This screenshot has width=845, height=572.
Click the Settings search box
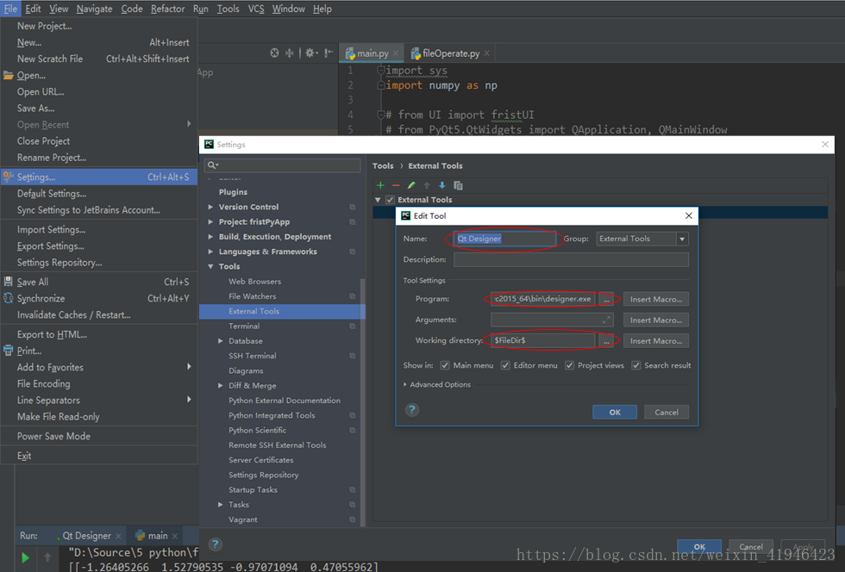tap(283, 165)
